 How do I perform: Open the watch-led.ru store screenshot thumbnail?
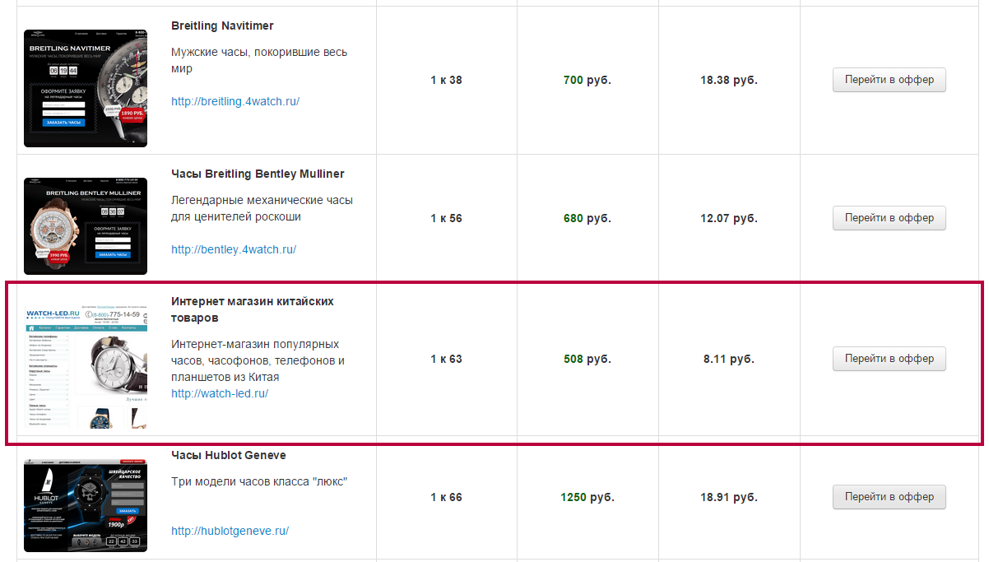click(x=86, y=369)
